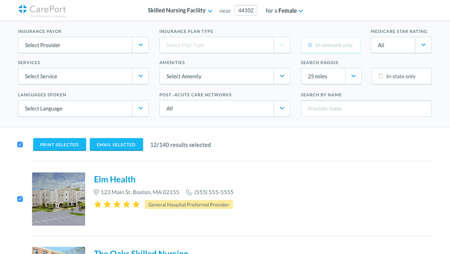The height and width of the screenshot is (254, 450).
Task: Click the Email Selected button
Action: point(116,145)
